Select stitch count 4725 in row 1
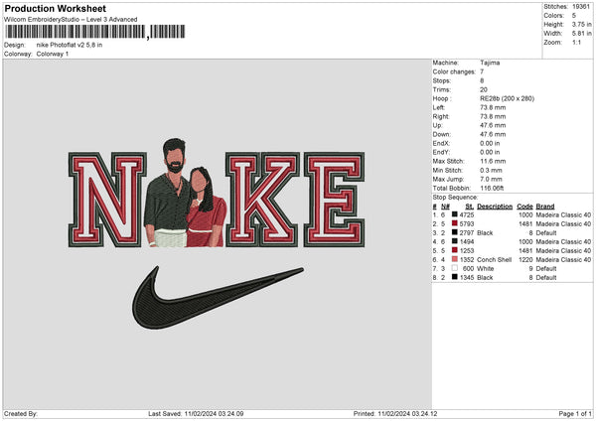 click(467, 214)
